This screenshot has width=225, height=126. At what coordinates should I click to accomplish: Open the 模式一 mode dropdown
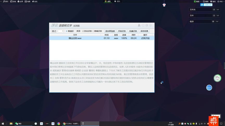pos(58,31)
